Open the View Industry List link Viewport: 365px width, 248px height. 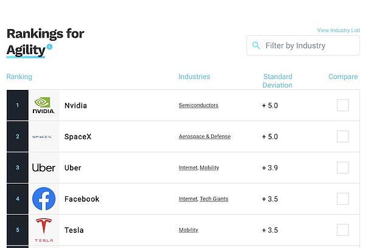(x=338, y=30)
